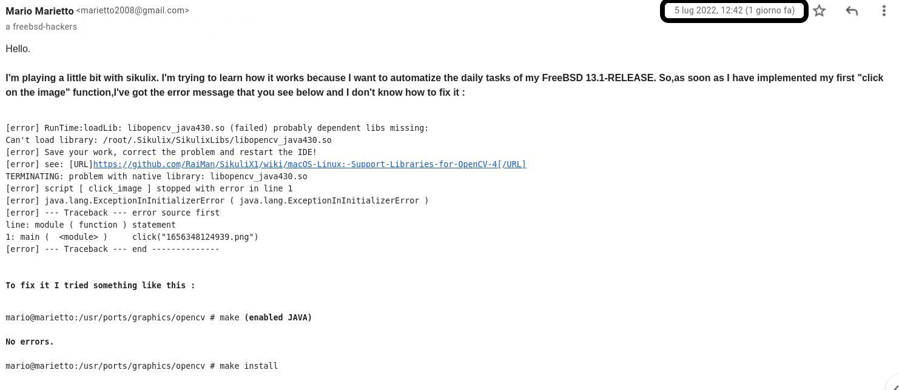Expand recipient details for freebsd-hackers
Viewport: 899px width, 390px height.
click(41, 27)
